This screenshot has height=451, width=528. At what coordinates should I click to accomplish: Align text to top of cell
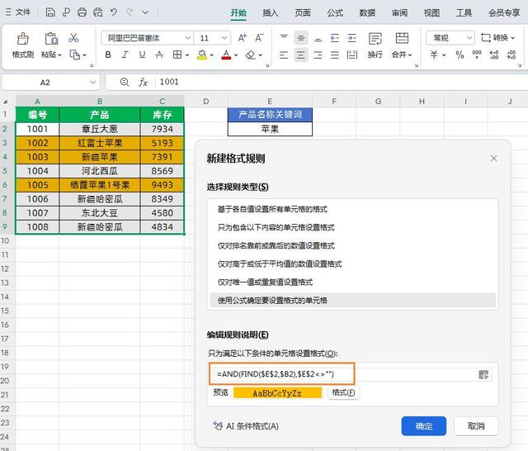[x=284, y=38]
